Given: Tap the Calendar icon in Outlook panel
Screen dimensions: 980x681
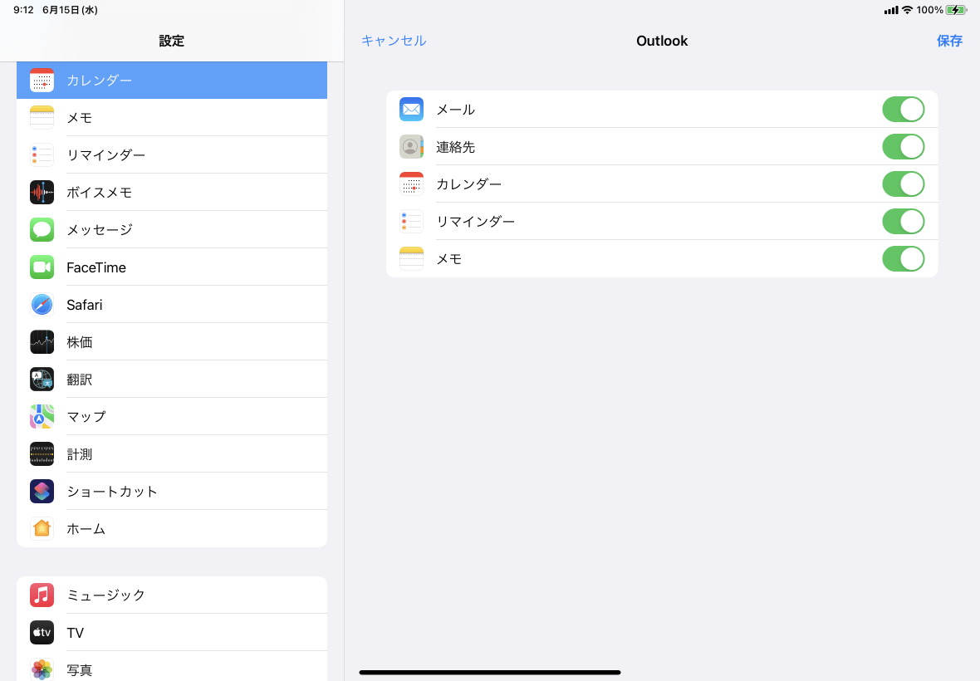Looking at the screenshot, I should tap(411, 184).
